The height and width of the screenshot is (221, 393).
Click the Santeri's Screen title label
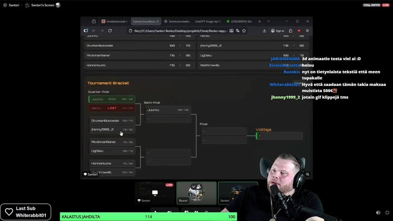[x=43, y=5]
